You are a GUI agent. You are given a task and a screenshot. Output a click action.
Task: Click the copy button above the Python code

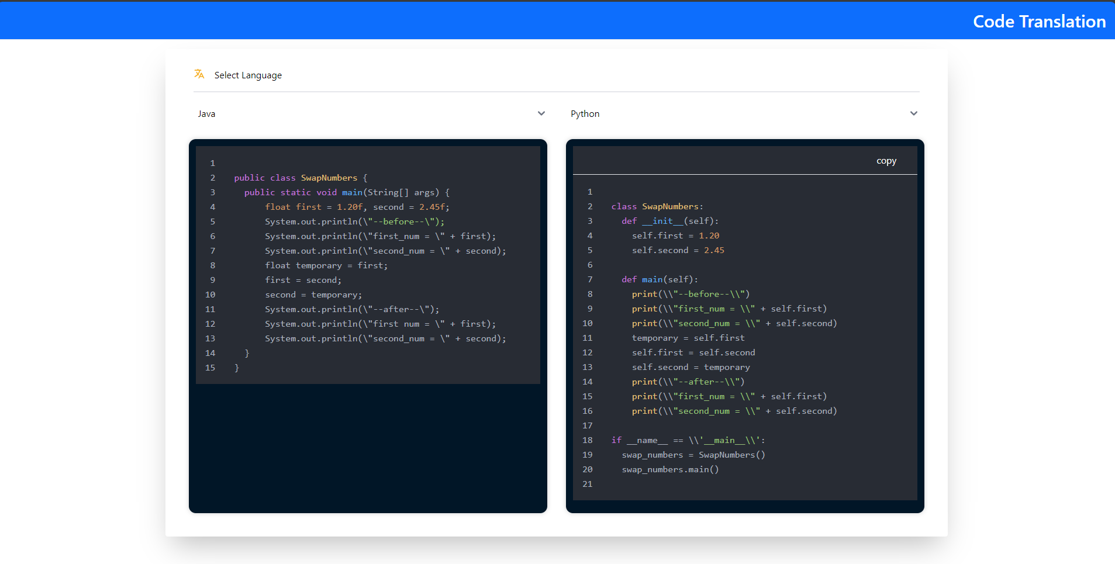[886, 160]
